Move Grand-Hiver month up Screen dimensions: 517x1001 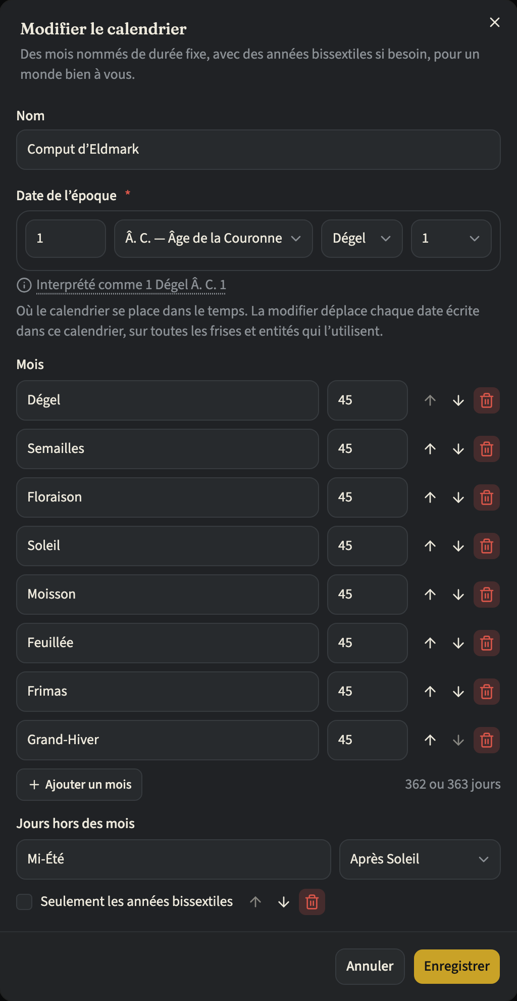(430, 740)
